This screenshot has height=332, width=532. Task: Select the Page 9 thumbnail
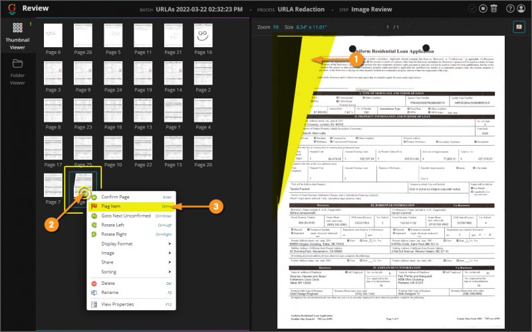[83, 73]
